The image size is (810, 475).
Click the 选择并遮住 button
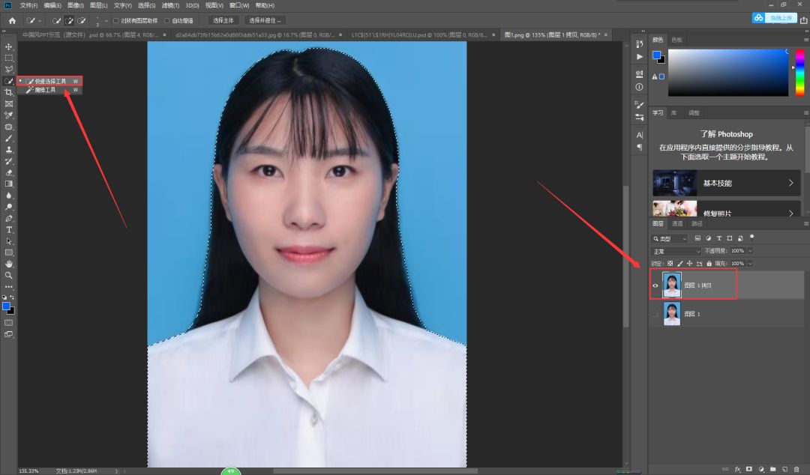coord(265,20)
